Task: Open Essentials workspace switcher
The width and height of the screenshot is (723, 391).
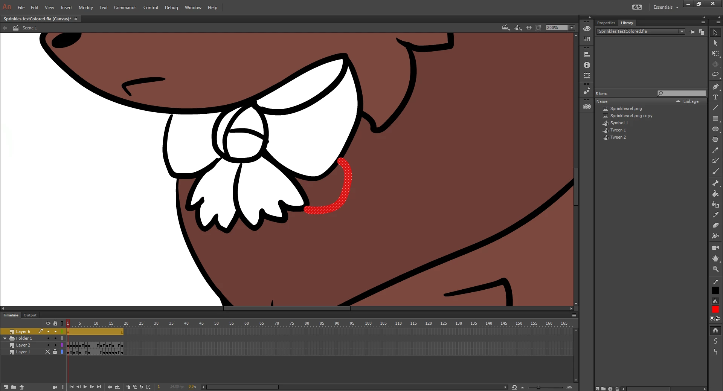Action: coord(666,7)
